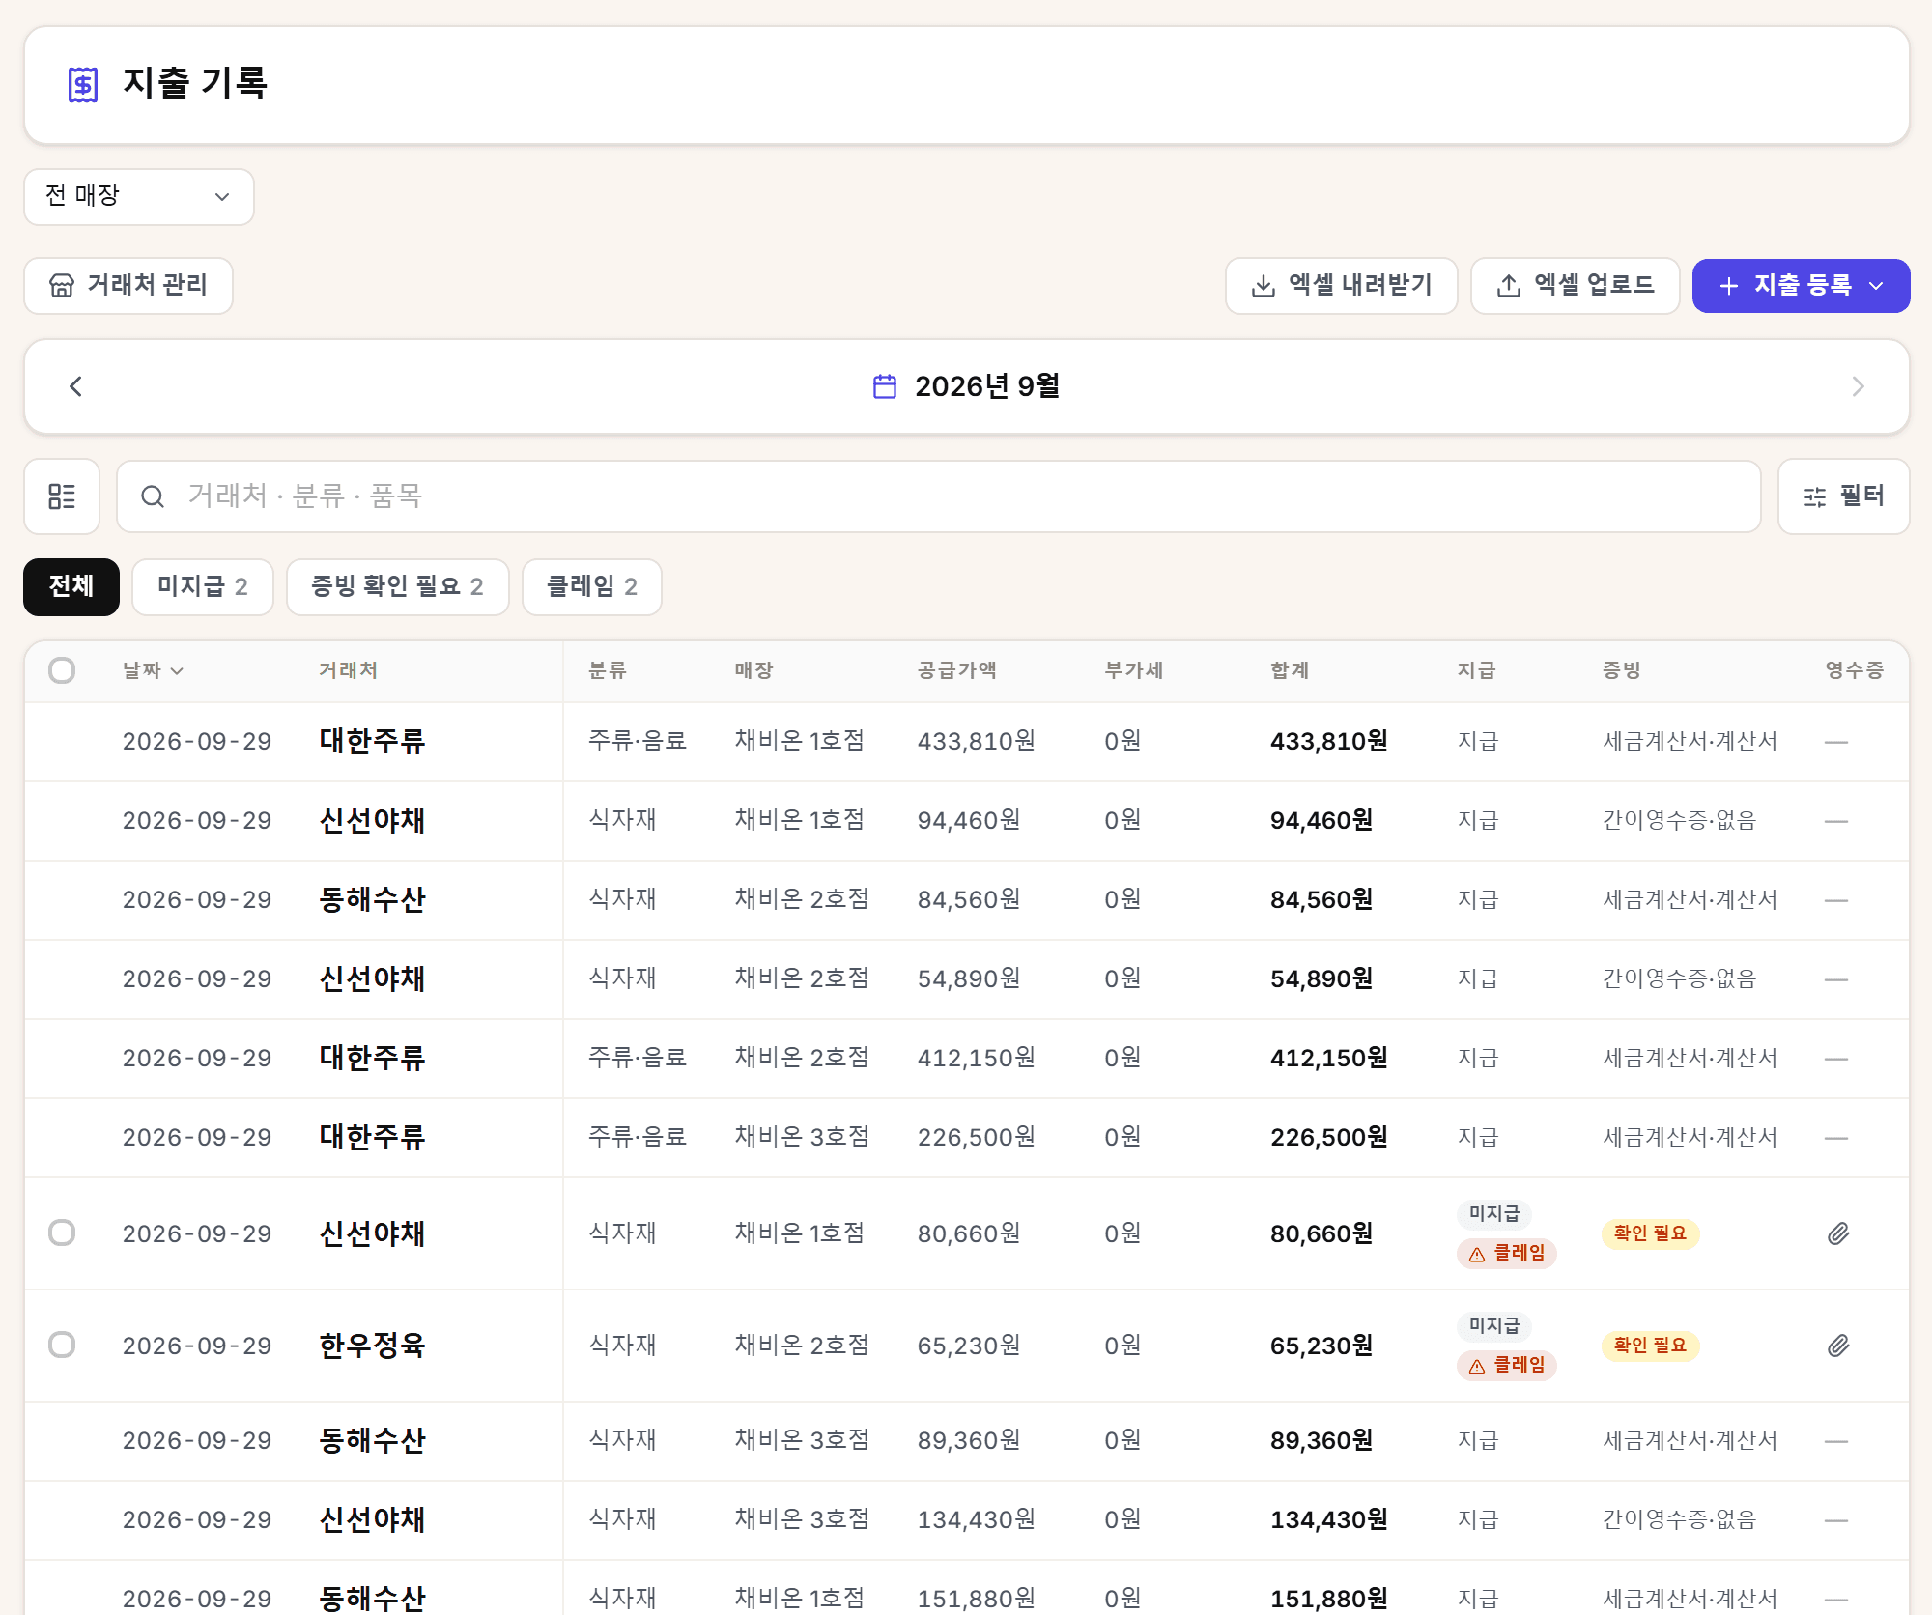Open 거래처 관리 button
The width and height of the screenshot is (1932, 1615).
click(x=128, y=286)
